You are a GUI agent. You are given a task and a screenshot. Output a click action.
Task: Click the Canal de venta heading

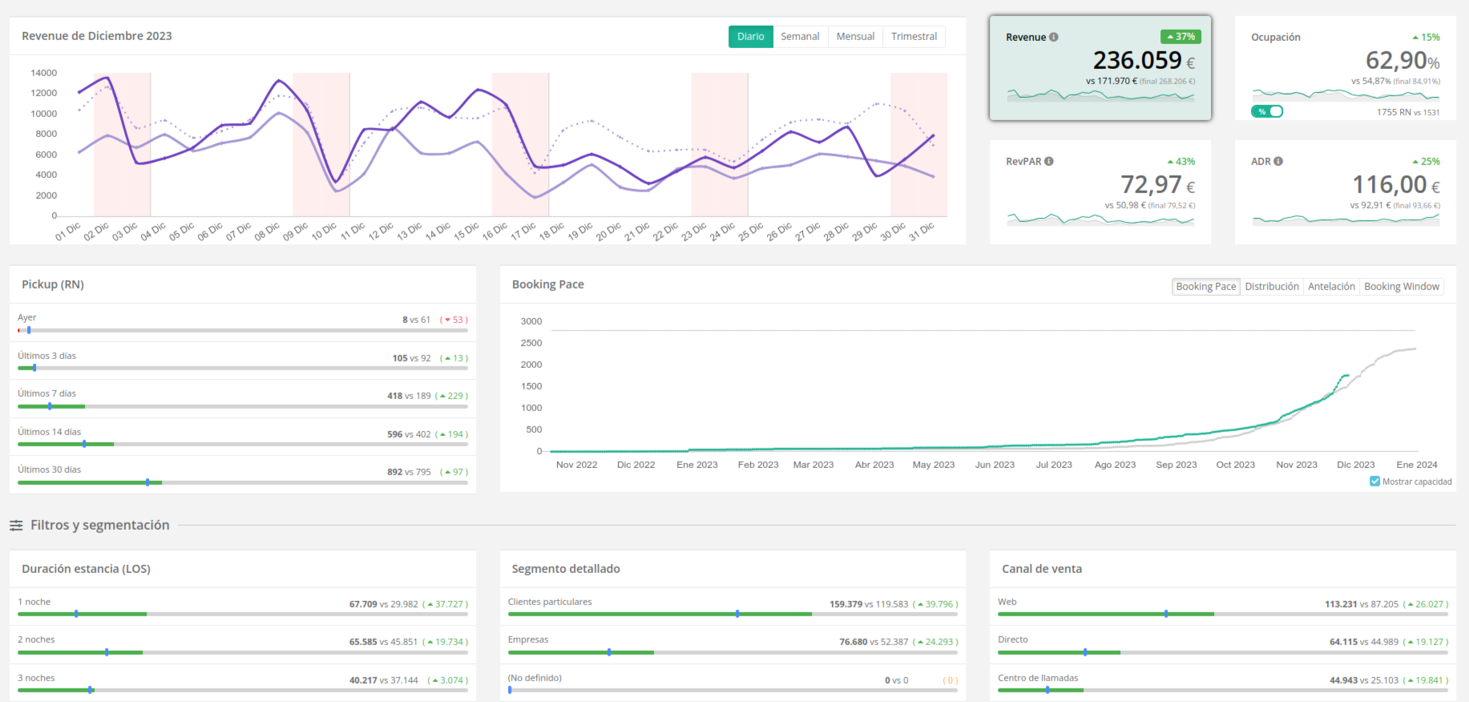pos(1042,569)
